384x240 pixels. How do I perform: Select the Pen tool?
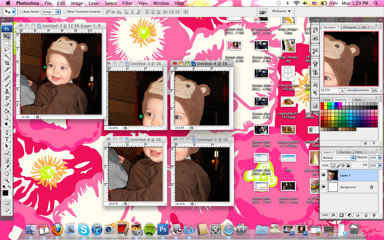click(7, 132)
